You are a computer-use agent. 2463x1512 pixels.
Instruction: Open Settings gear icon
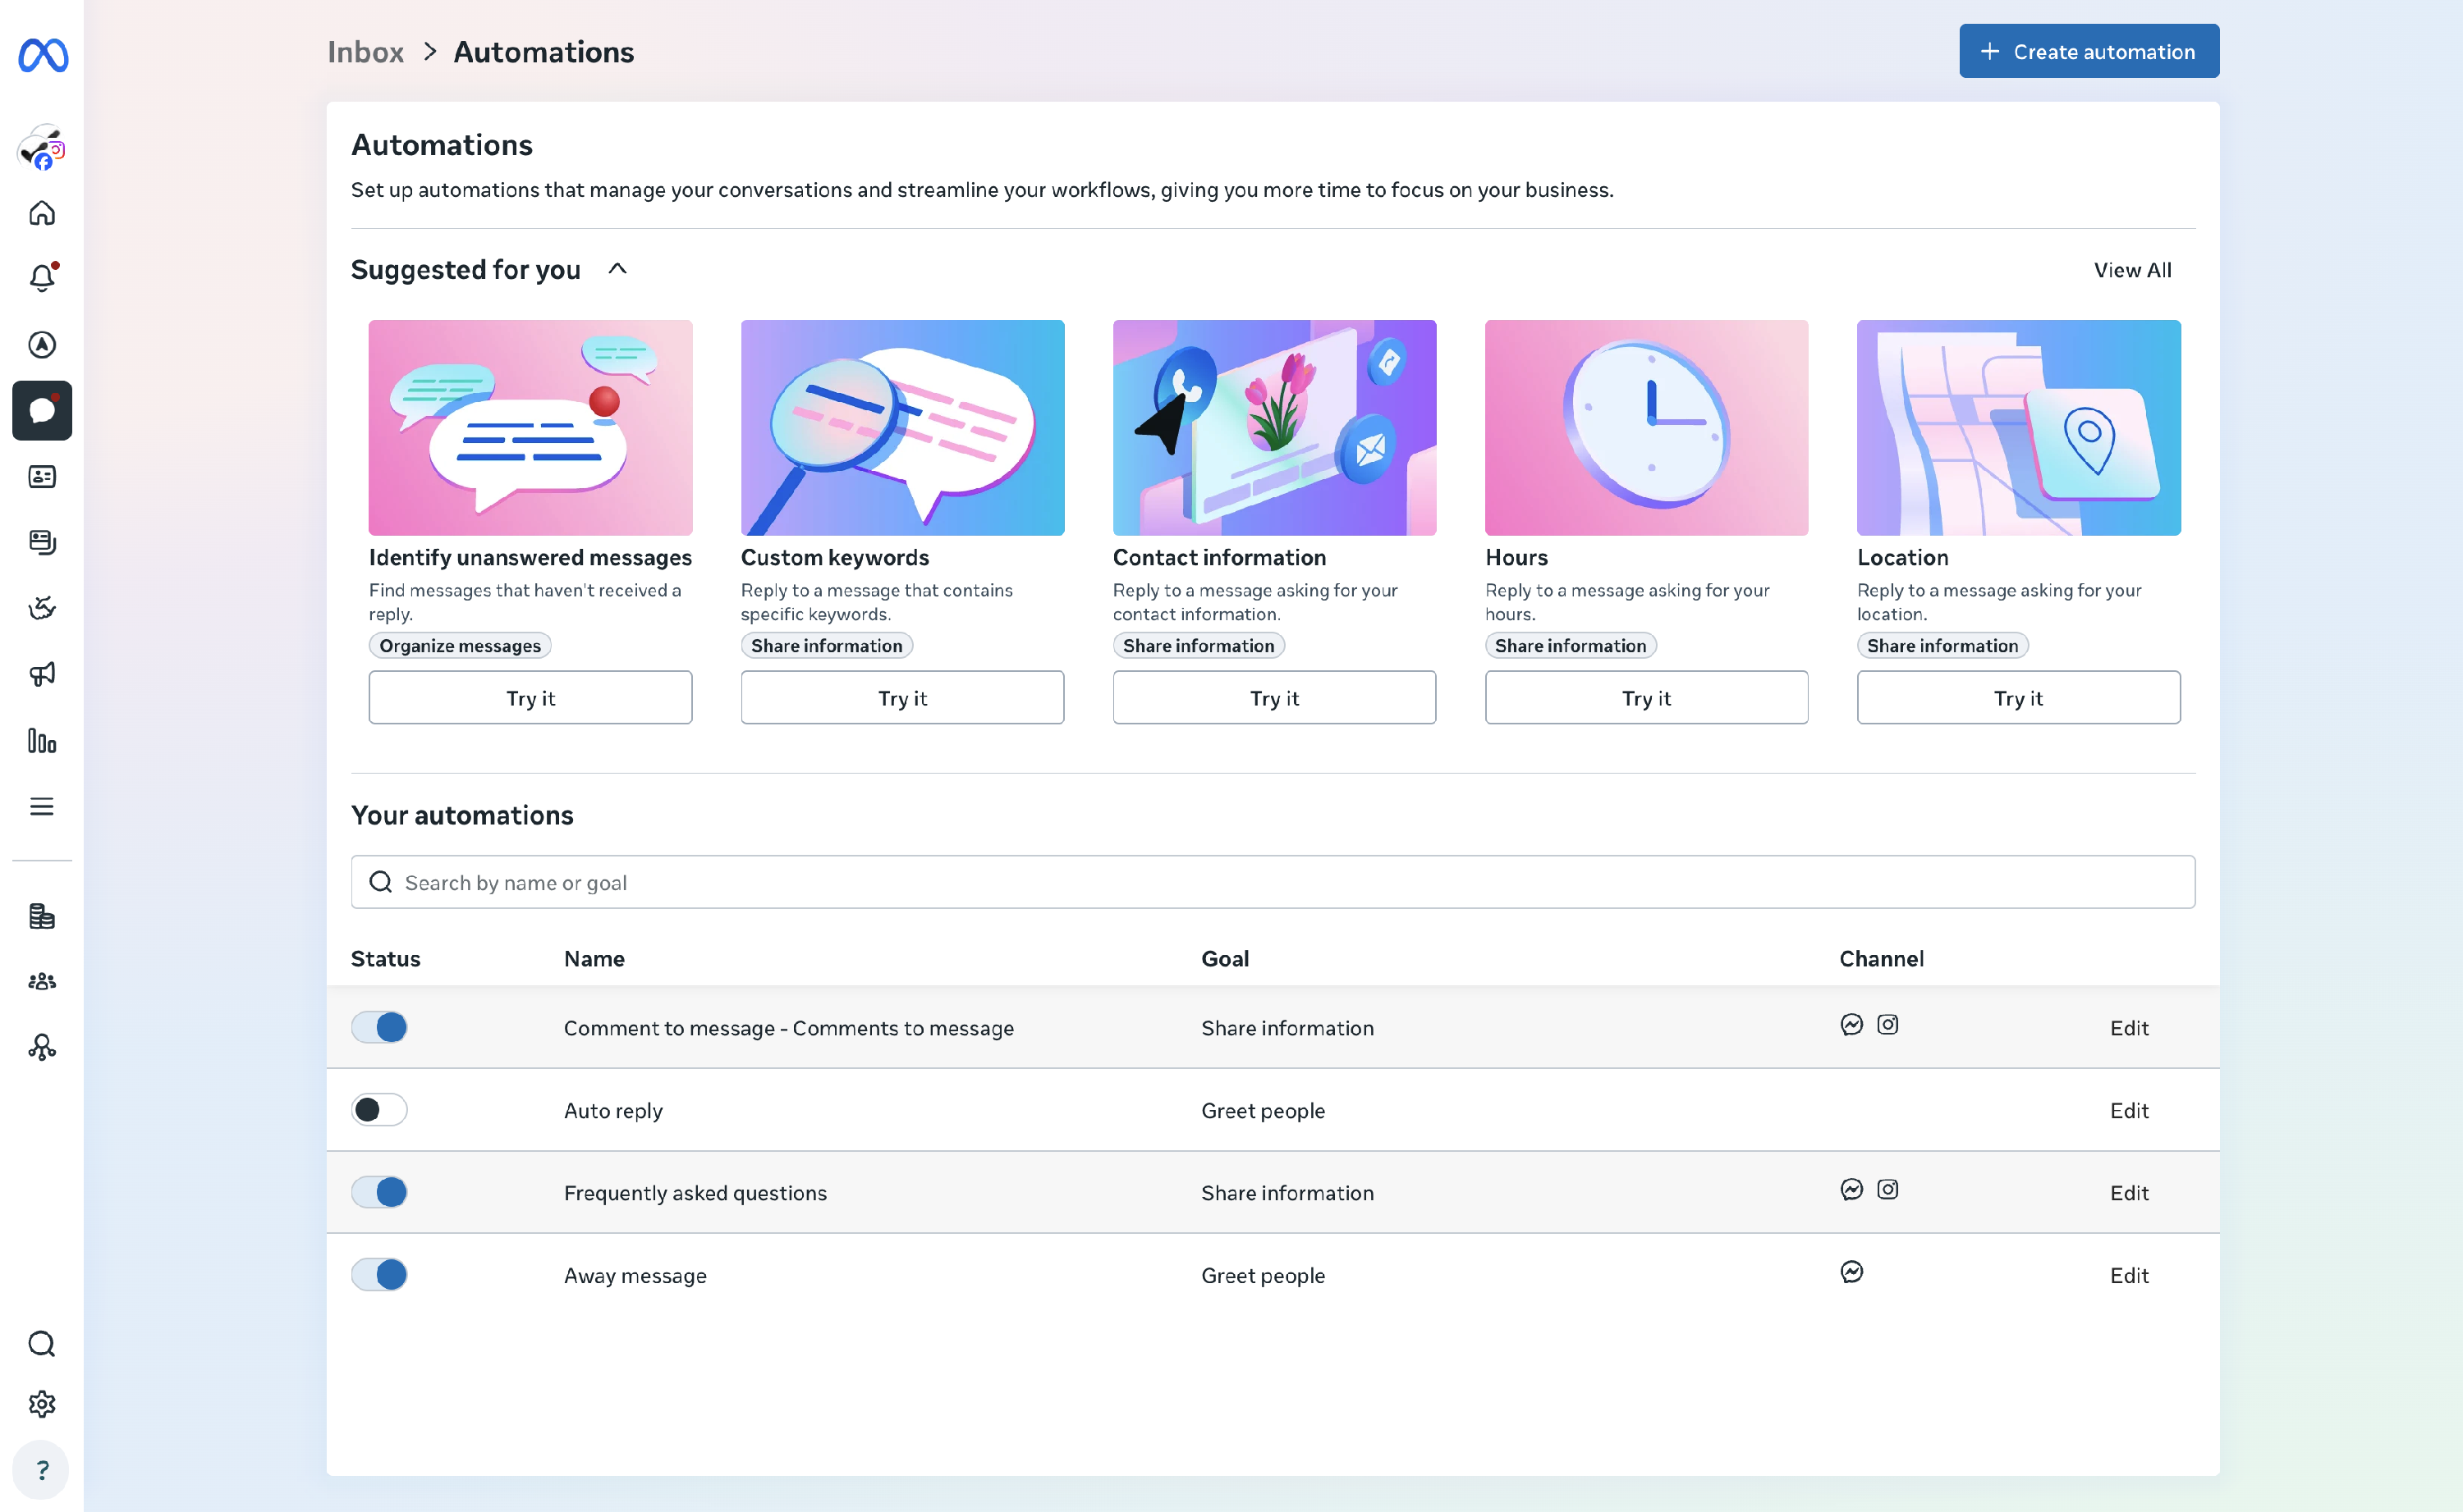point(42,1404)
